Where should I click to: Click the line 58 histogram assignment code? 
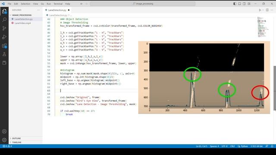point(97,74)
